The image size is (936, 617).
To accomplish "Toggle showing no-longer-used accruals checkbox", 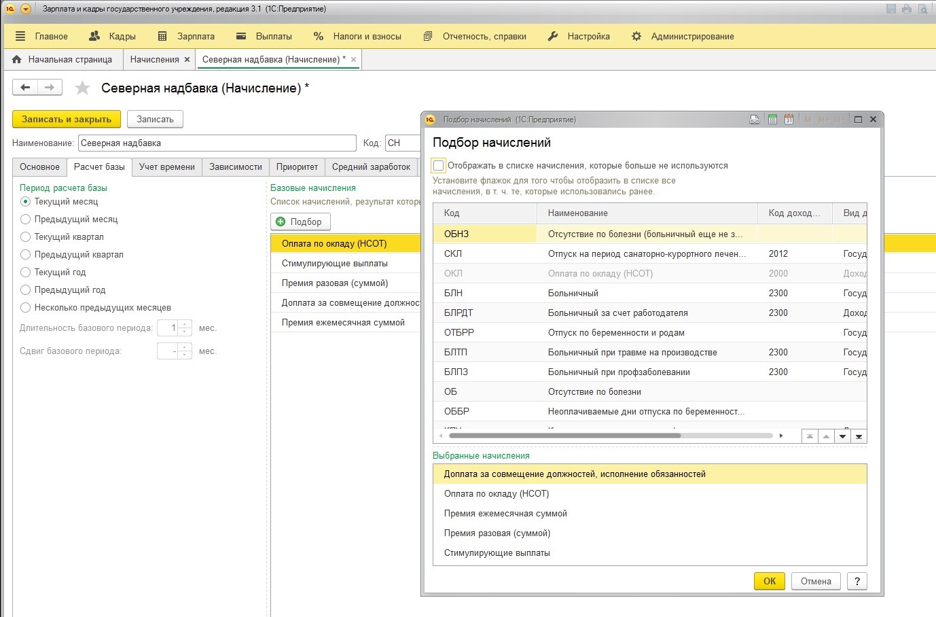I will click(439, 165).
